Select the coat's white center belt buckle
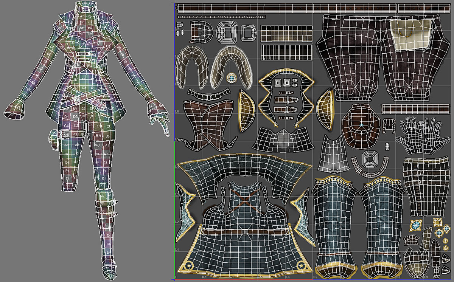This screenshot has height=282, width=454. 245,231
